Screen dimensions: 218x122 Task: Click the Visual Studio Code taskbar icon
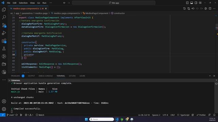[117, 119]
